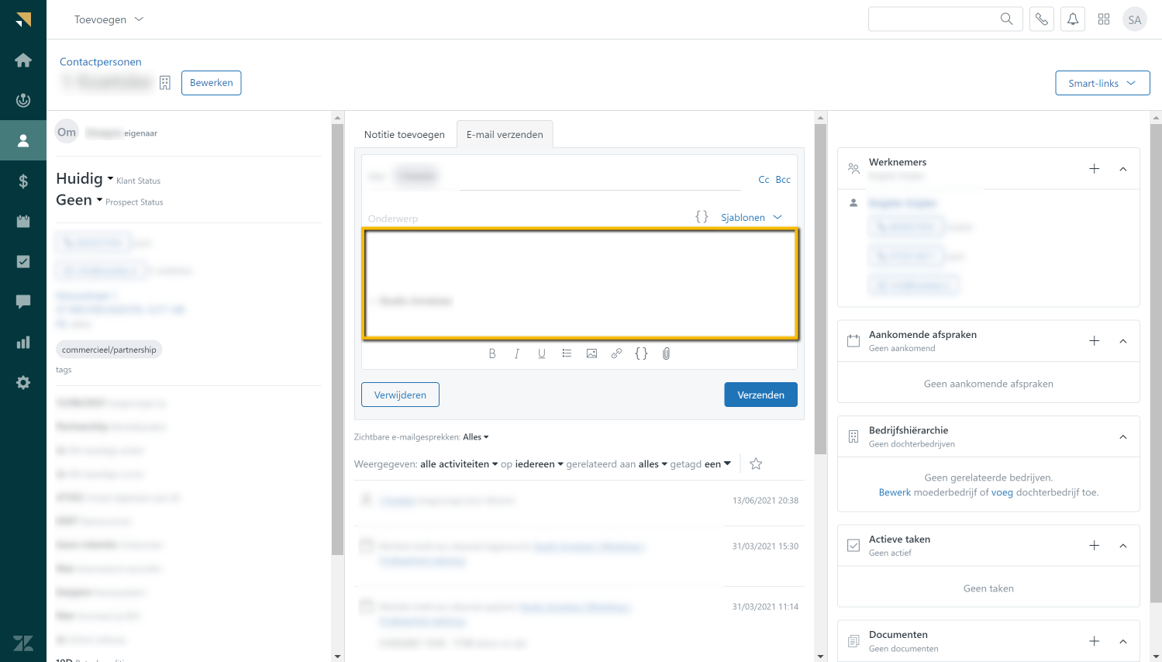This screenshot has height=662, width=1162.
Task: Open the Sjablonen templates dropdown
Action: point(750,218)
